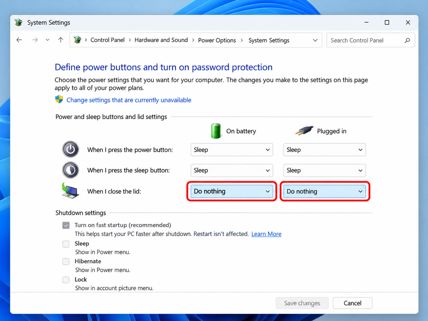Screen dimensions: 428x321
Task: Focus the Search Control Panel field
Action: 371,40
